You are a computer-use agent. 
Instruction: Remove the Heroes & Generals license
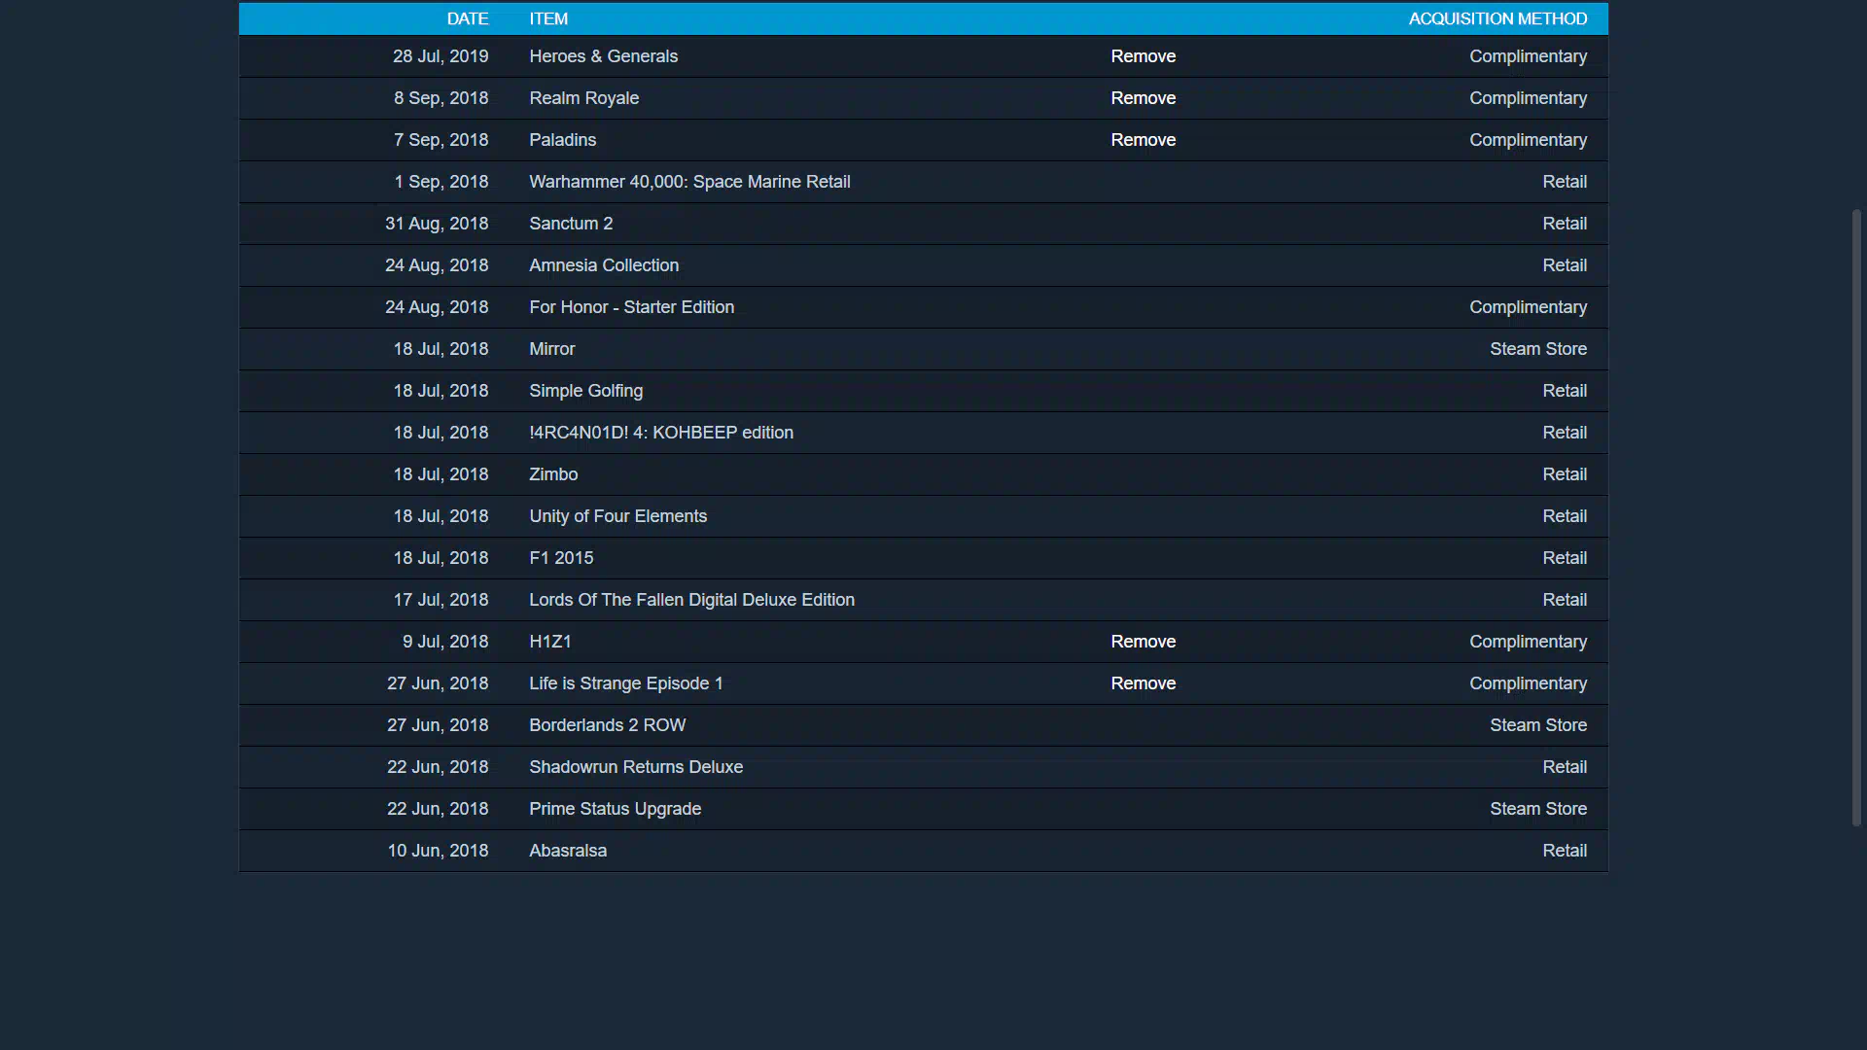(x=1143, y=56)
